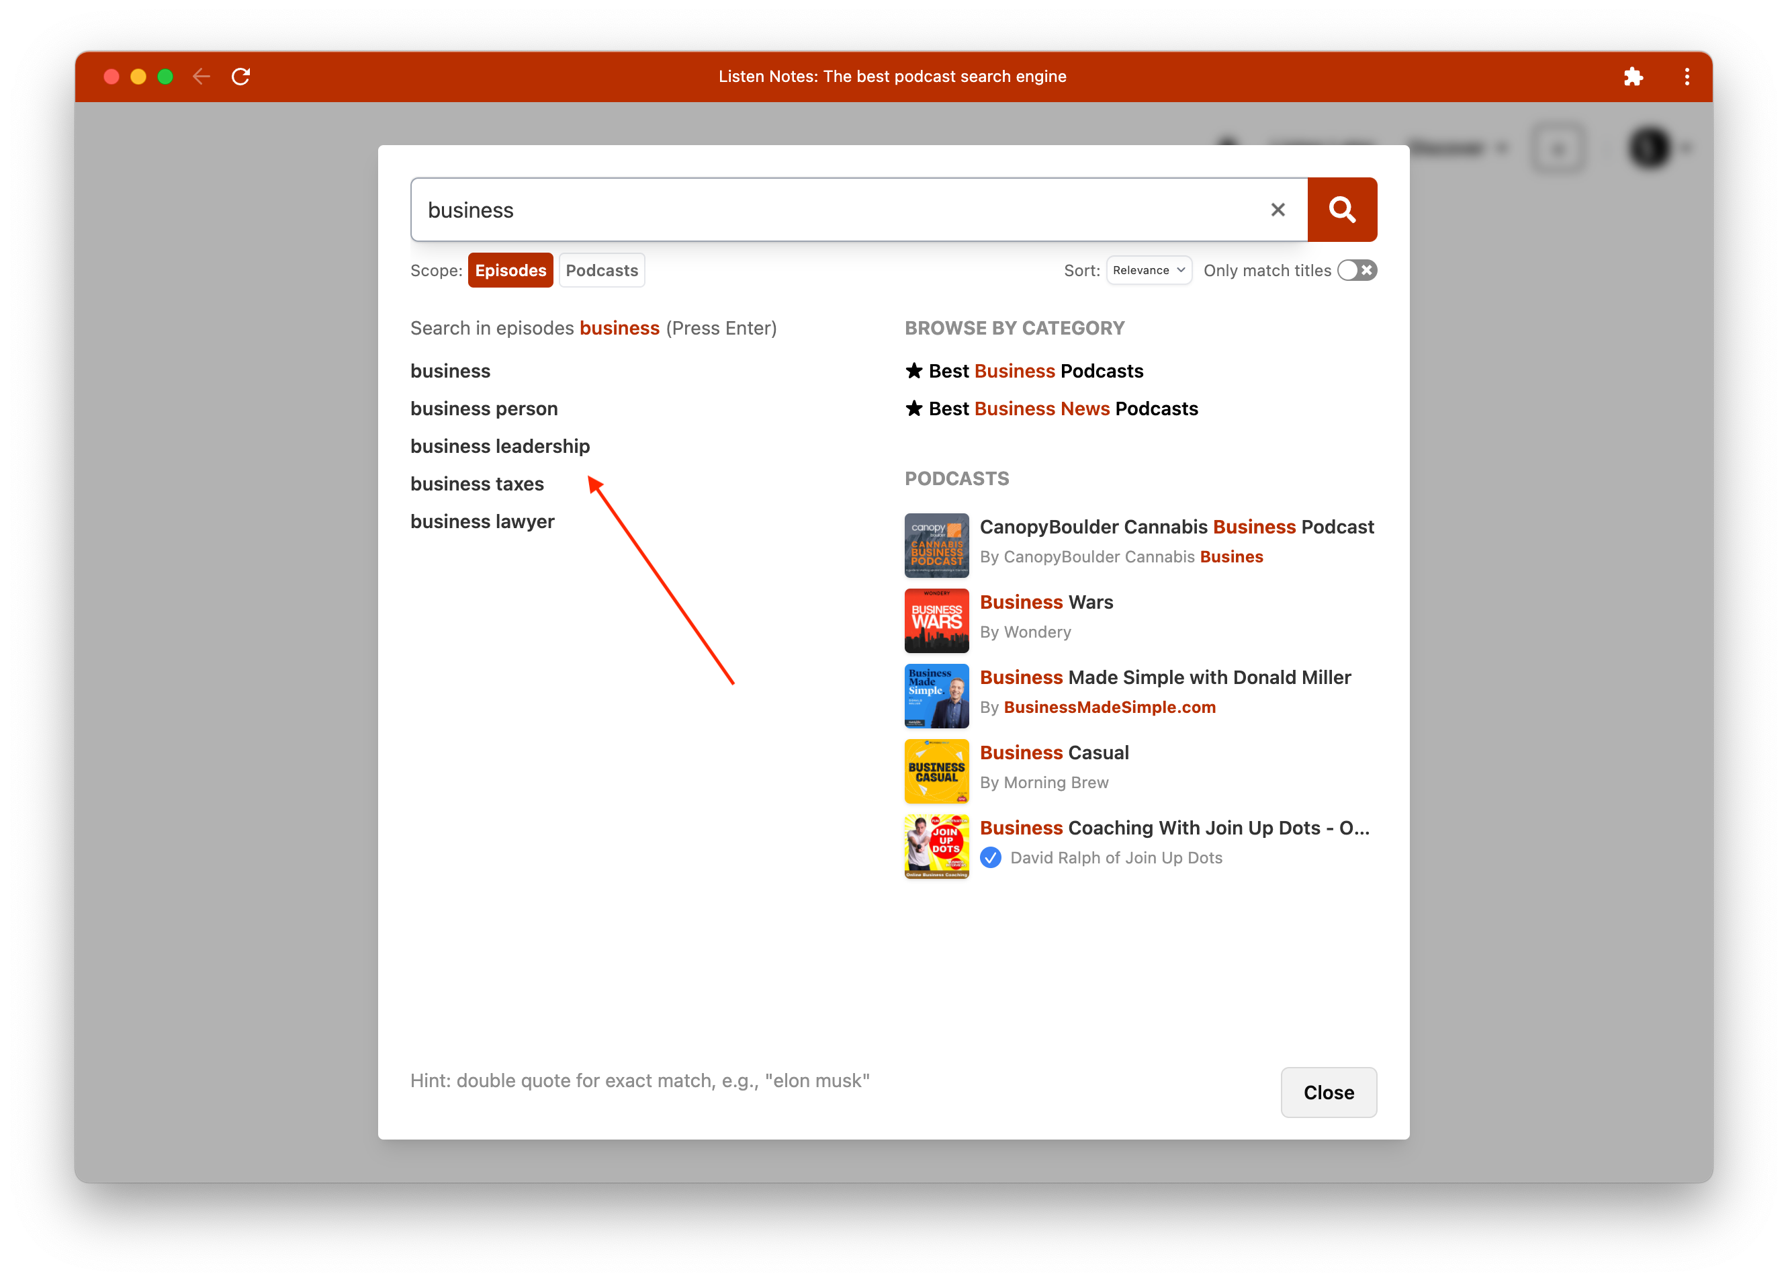Click inside the business search input
The height and width of the screenshot is (1282, 1788).
click(x=828, y=210)
